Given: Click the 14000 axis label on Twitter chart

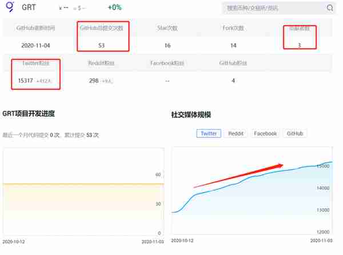Looking at the screenshot, I should pos(323,188).
